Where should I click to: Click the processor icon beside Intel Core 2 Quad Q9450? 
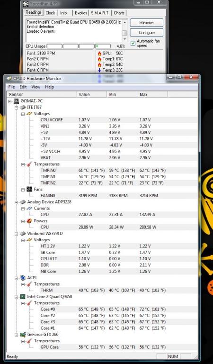23,297
